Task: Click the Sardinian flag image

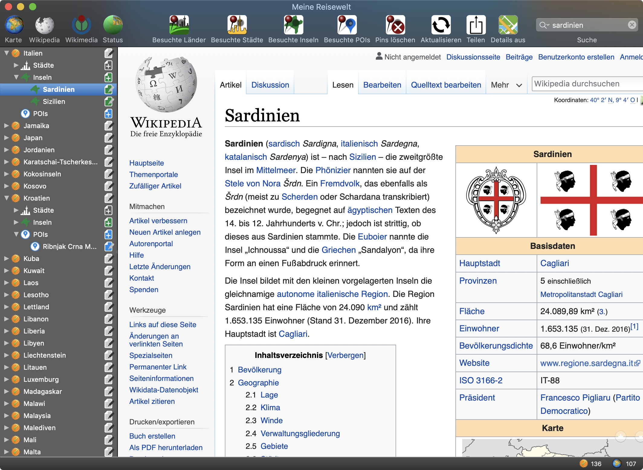Action: coord(591,200)
